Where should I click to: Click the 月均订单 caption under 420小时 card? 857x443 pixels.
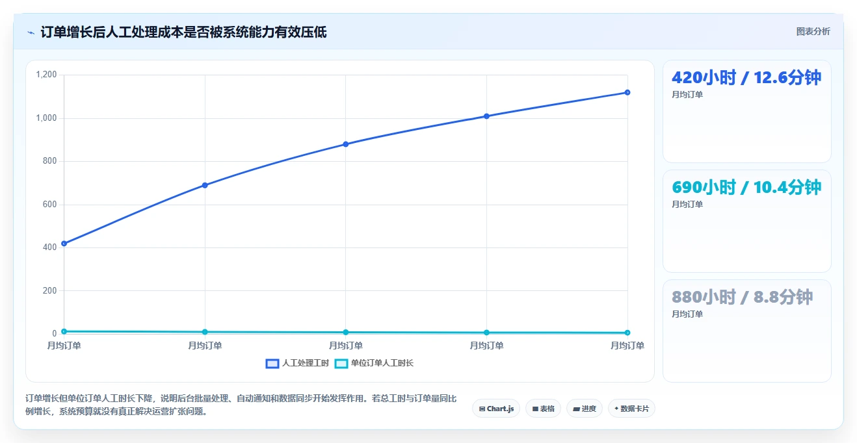[687, 94]
